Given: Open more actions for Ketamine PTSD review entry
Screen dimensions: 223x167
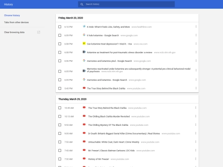Looking at the screenshot, I should [x=196, y=52].
